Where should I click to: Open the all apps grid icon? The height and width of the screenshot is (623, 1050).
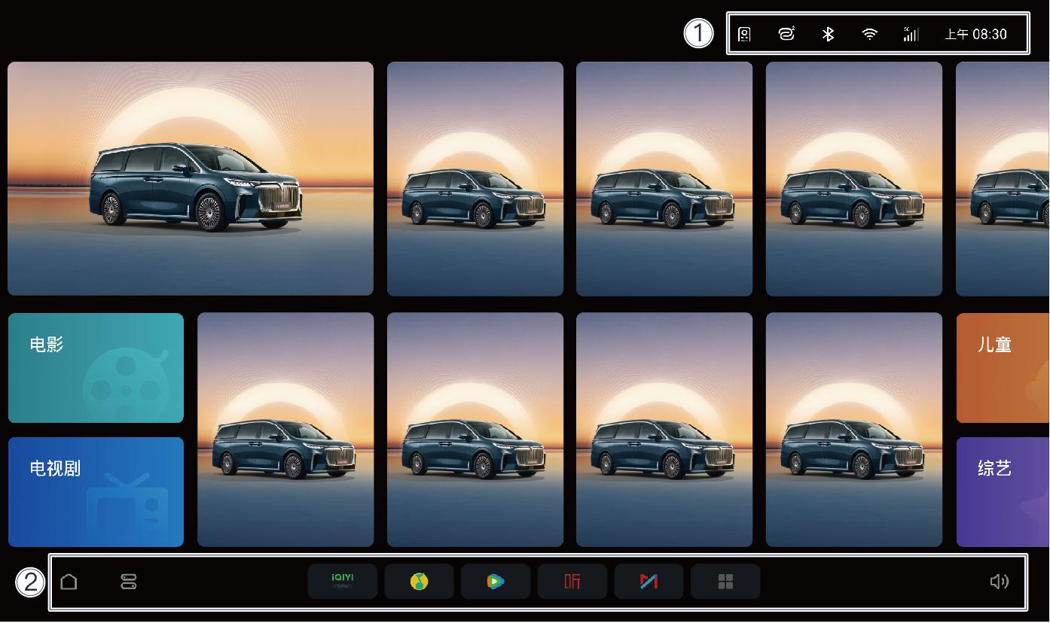coord(725,582)
